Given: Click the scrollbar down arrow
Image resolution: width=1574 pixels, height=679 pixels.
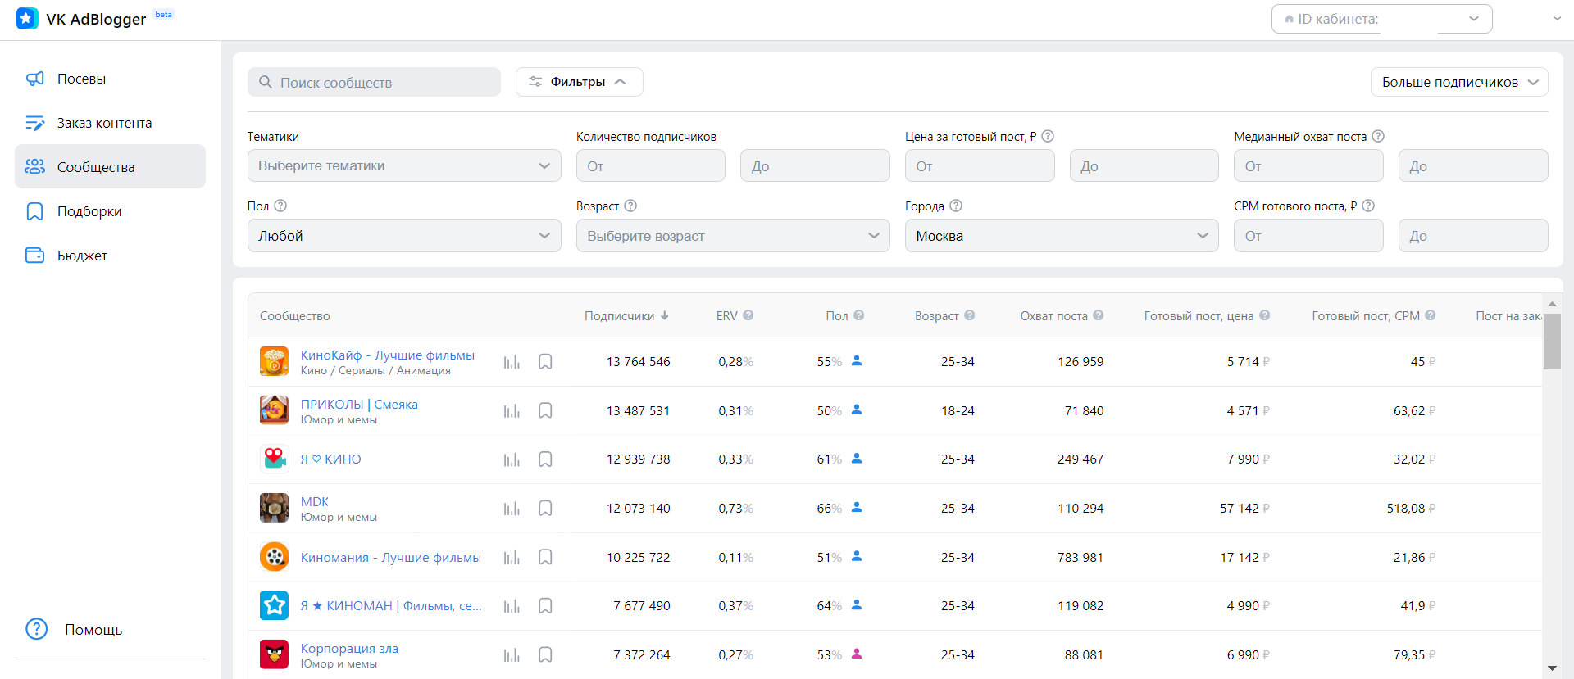Looking at the screenshot, I should 1552,668.
